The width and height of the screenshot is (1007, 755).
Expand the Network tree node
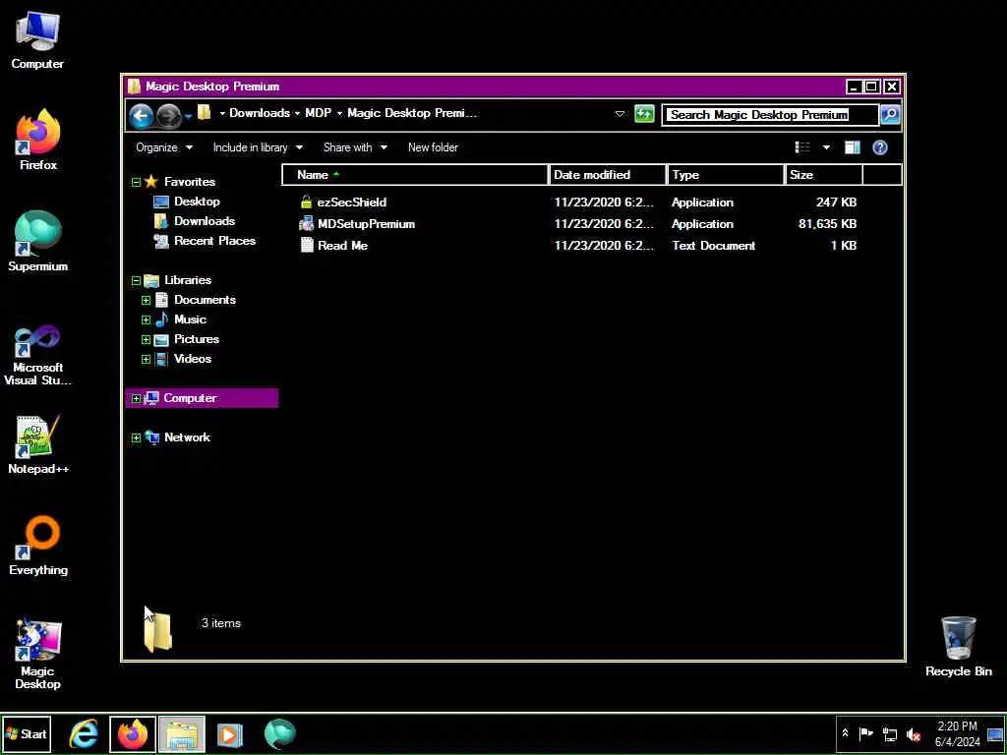(x=136, y=437)
